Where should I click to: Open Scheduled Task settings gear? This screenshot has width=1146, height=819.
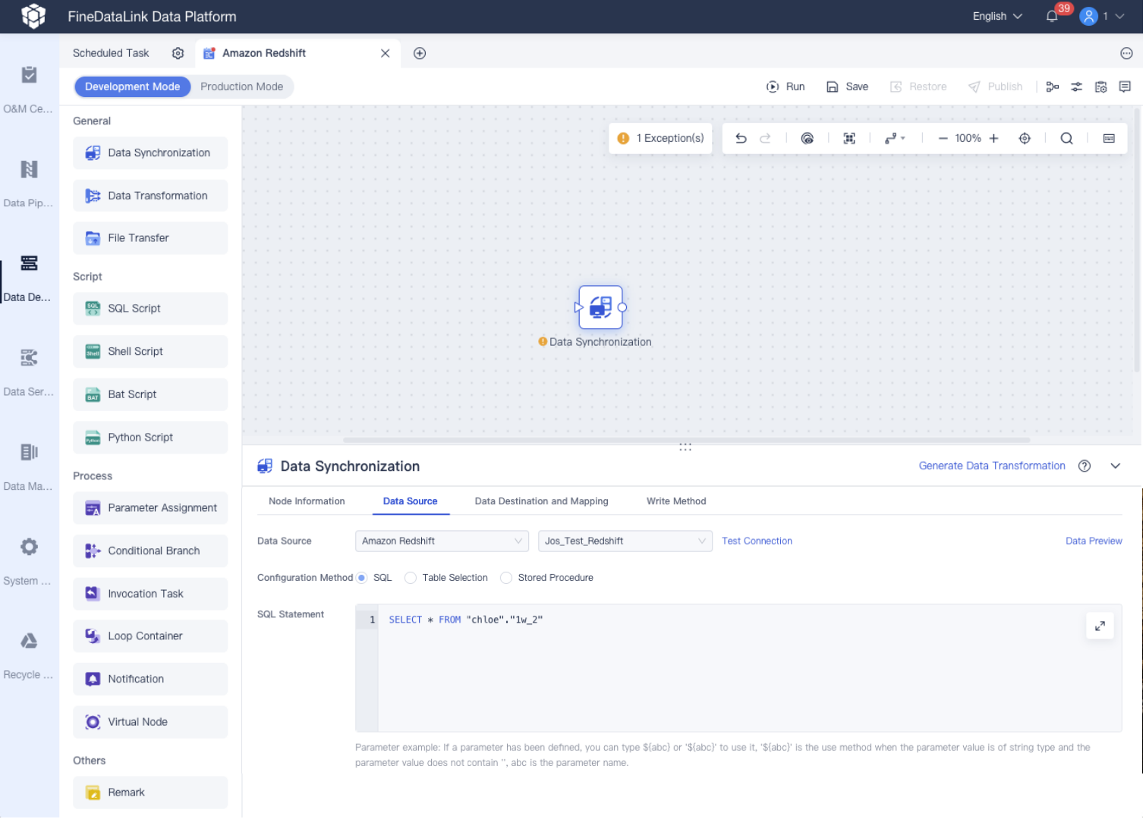178,53
